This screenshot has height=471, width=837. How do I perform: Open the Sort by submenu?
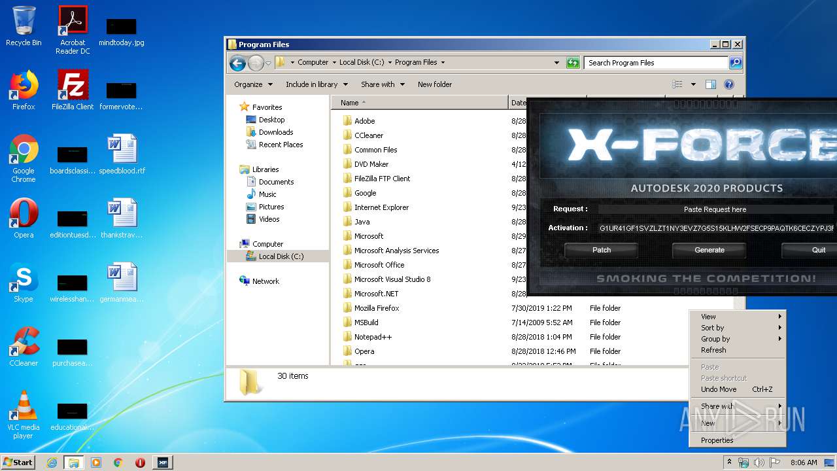[738, 328]
